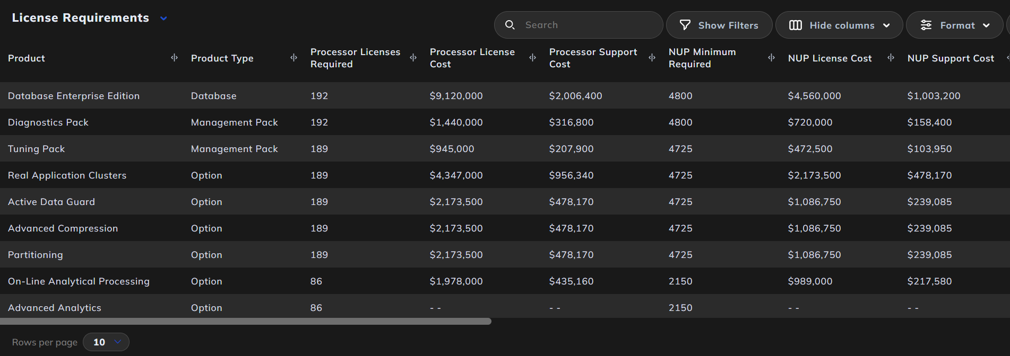This screenshot has width=1010, height=356.
Task: Select the Database Enterprise Edition product cell
Action: (74, 96)
